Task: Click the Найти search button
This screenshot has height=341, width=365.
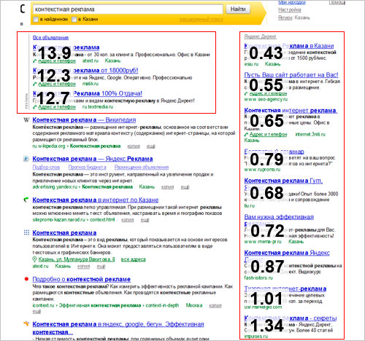Action: [x=238, y=9]
